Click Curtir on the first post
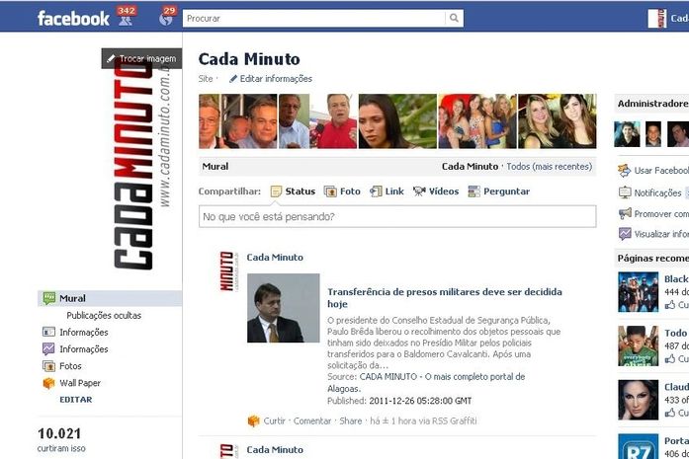 274,421
